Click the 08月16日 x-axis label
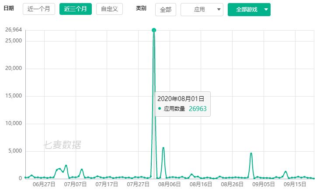The width and height of the screenshot is (320, 191). 201,184
